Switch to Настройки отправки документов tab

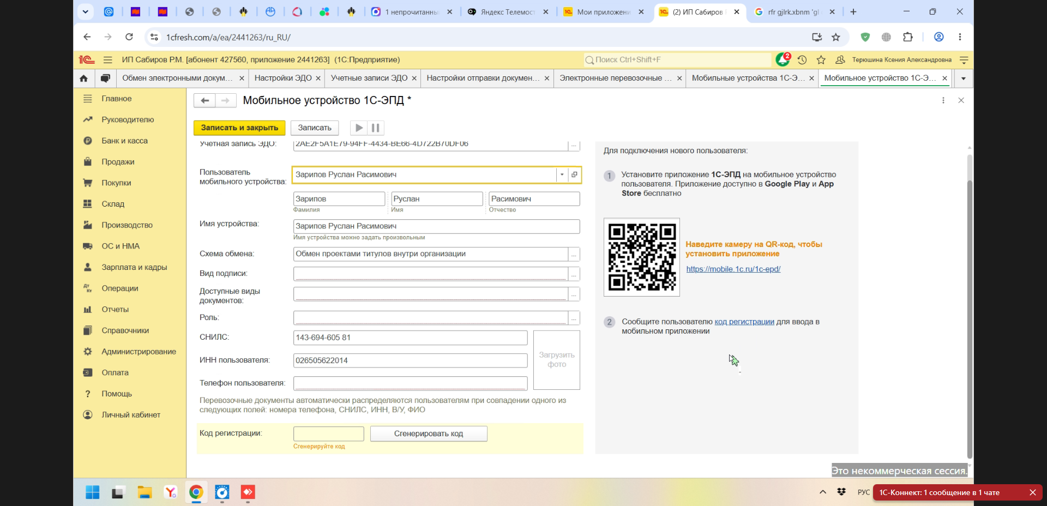coord(483,78)
